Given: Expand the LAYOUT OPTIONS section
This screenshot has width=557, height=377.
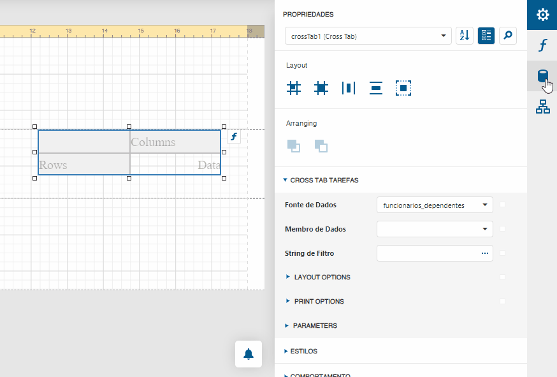Looking at the screenshot, I should pos(322,277).
